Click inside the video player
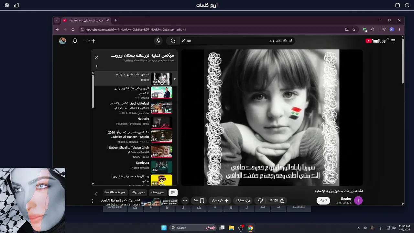Image resolution: width=414 pixels, height=233 pixels. click(x=272, y=117)
